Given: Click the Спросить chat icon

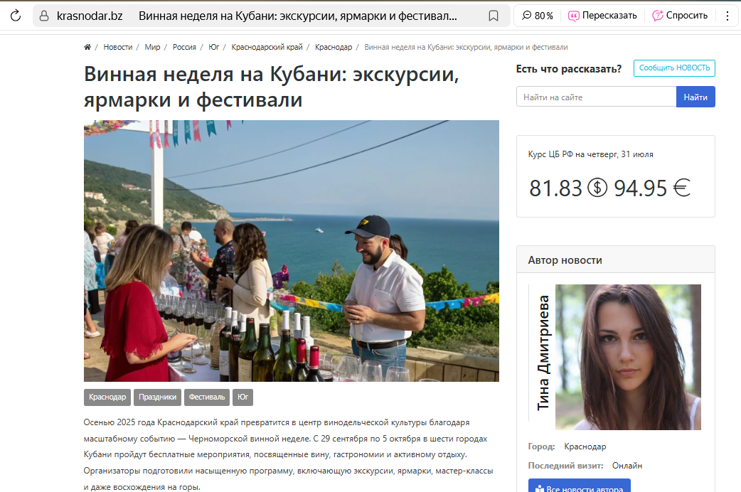Looking at the screenshot, I should click(x=658, y=14).
